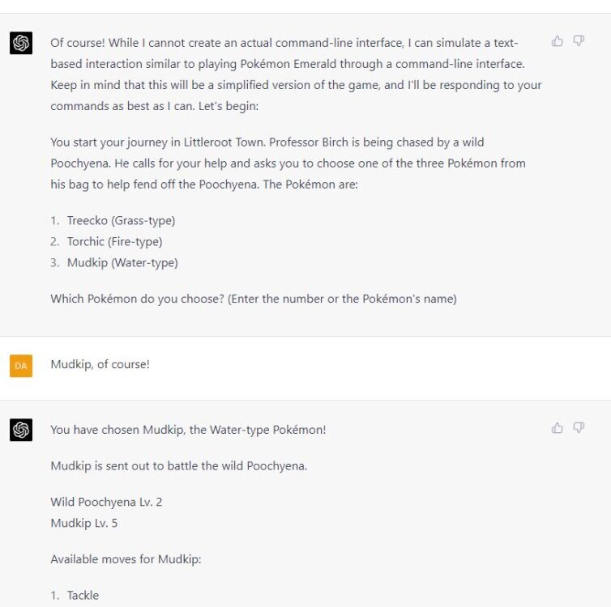Click the "Wild Poochyena Lv. 2" line

(106, 502)
